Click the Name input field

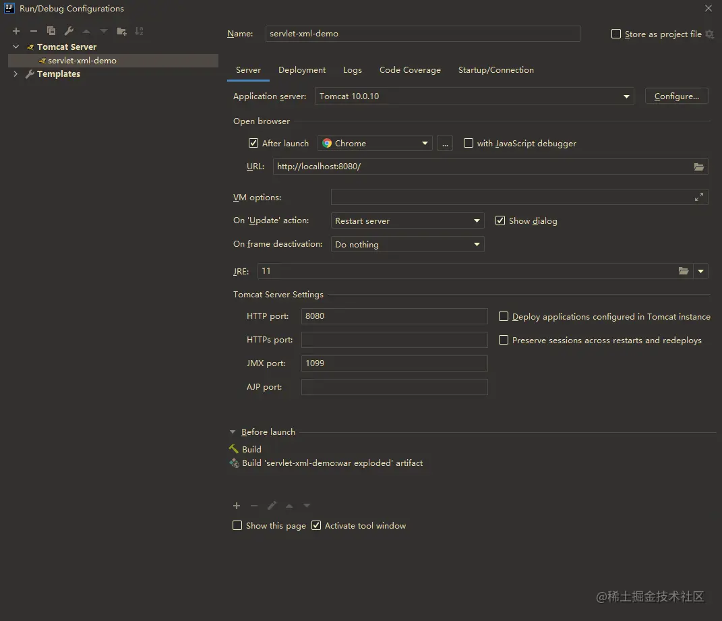[x=423, y=34]
